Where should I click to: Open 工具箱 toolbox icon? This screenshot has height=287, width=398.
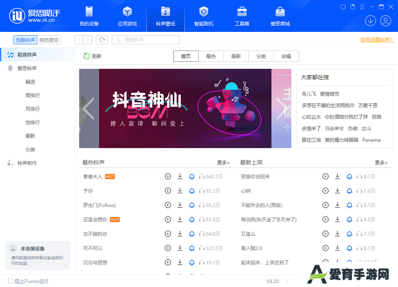[242, 16]
